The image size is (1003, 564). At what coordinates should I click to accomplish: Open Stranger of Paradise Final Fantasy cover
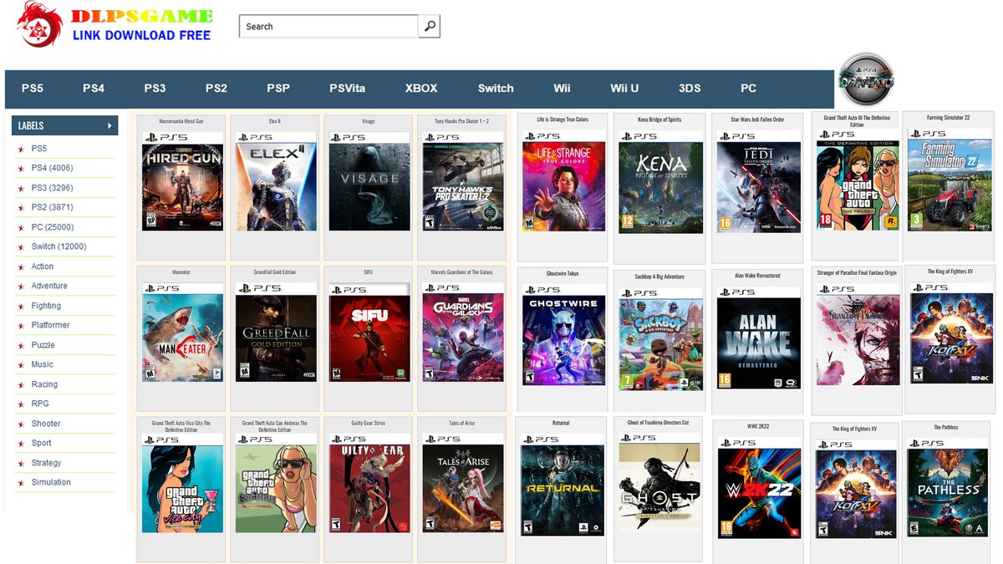(858, 334)
